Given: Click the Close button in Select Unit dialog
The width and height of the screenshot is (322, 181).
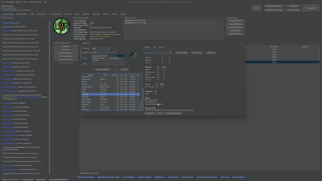Looking at the screenshot, I should (160, 113).
